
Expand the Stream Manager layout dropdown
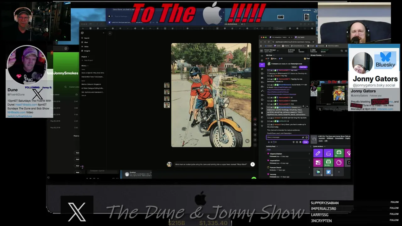tap(278, 51)
